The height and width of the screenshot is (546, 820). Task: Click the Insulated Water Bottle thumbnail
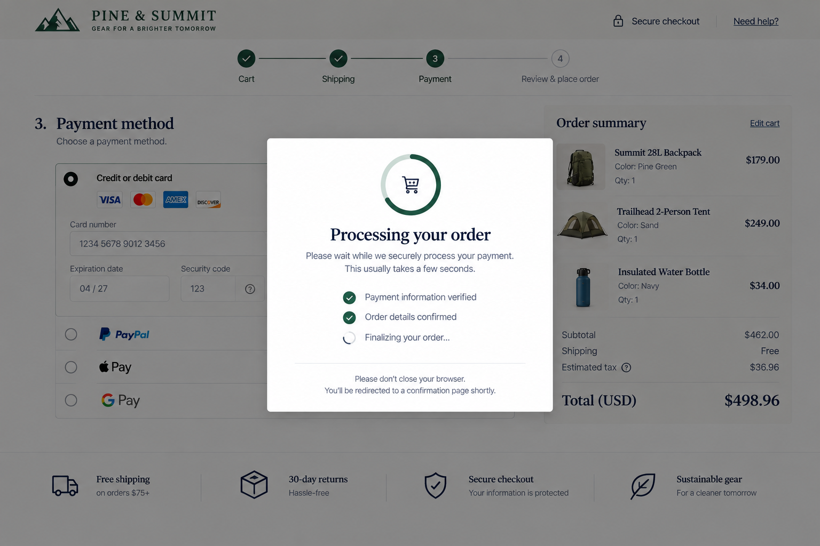583,287
